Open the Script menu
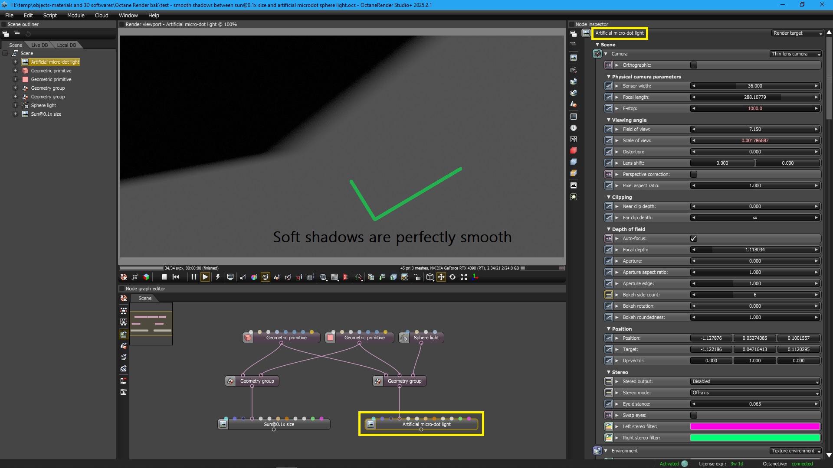 click(50, 15)
